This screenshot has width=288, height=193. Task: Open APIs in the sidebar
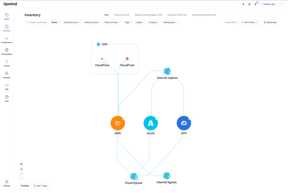point(7,87)
